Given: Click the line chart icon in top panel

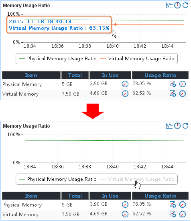Looking at the screenshot, I should (x=169, y=5).
